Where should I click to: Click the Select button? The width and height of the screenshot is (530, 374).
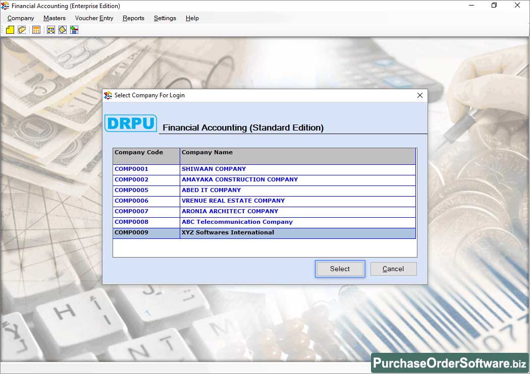click(340, 269)
